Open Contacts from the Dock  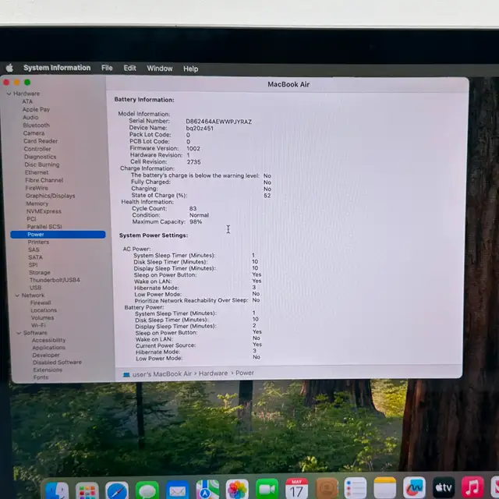327,489
